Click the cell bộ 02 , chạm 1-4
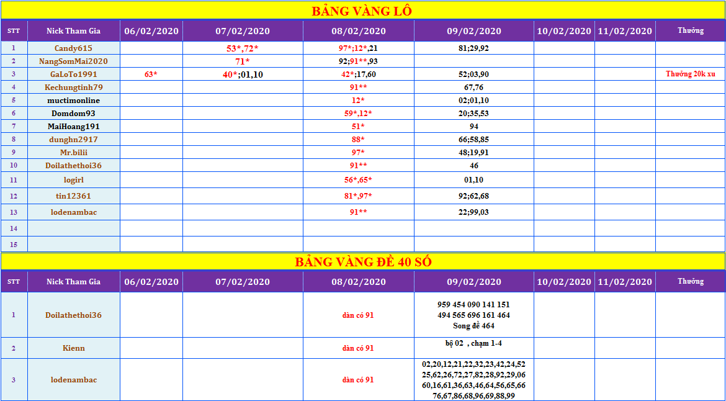The height and width of the screenshot is (401, 726). pyautogui.click(x=473, y=348)
